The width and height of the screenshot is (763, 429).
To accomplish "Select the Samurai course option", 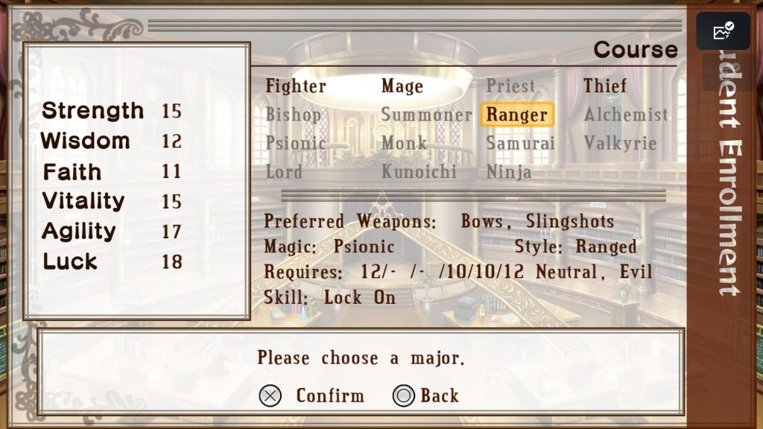I will pos(520,143).
